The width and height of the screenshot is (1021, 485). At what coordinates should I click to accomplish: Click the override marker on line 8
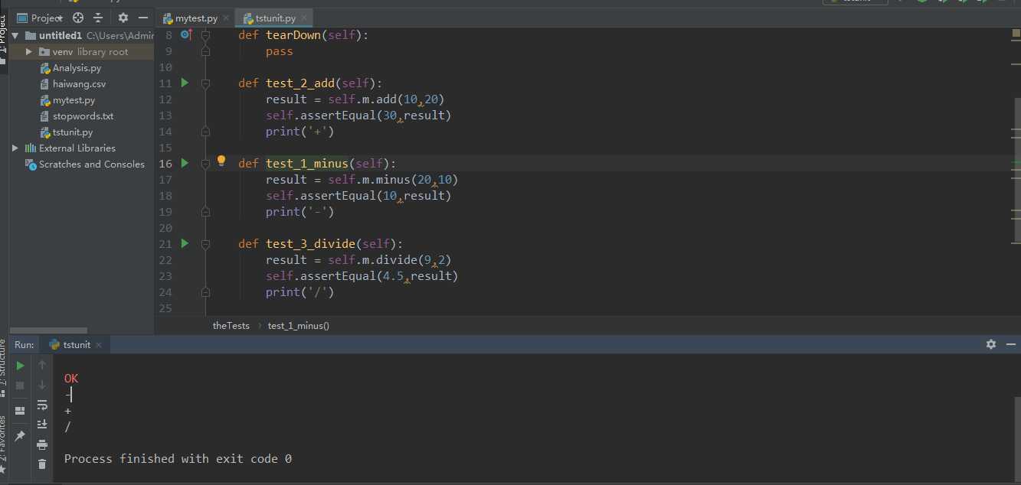coord(186,34)
